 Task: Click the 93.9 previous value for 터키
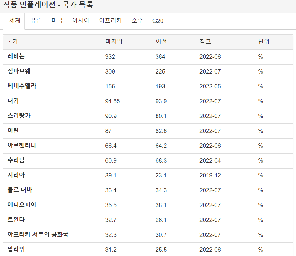(x=161, y=101)
